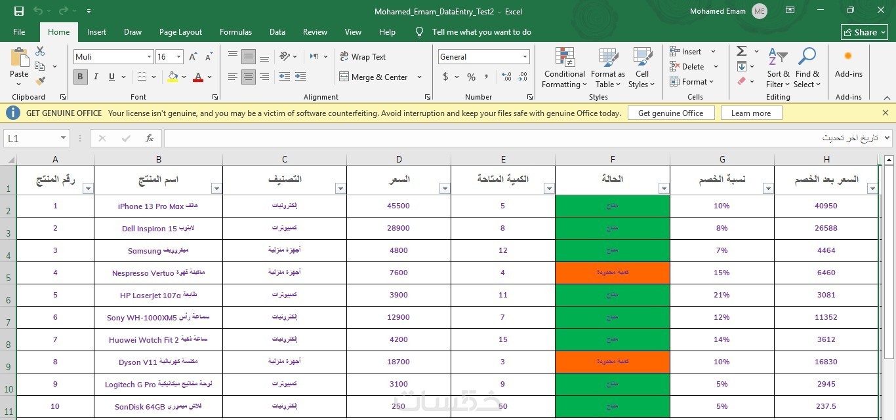Image resolution: width=896 pixels, height=420 pixels.
Task: Click the Clear eraser icon
Action: coord(742,81)
